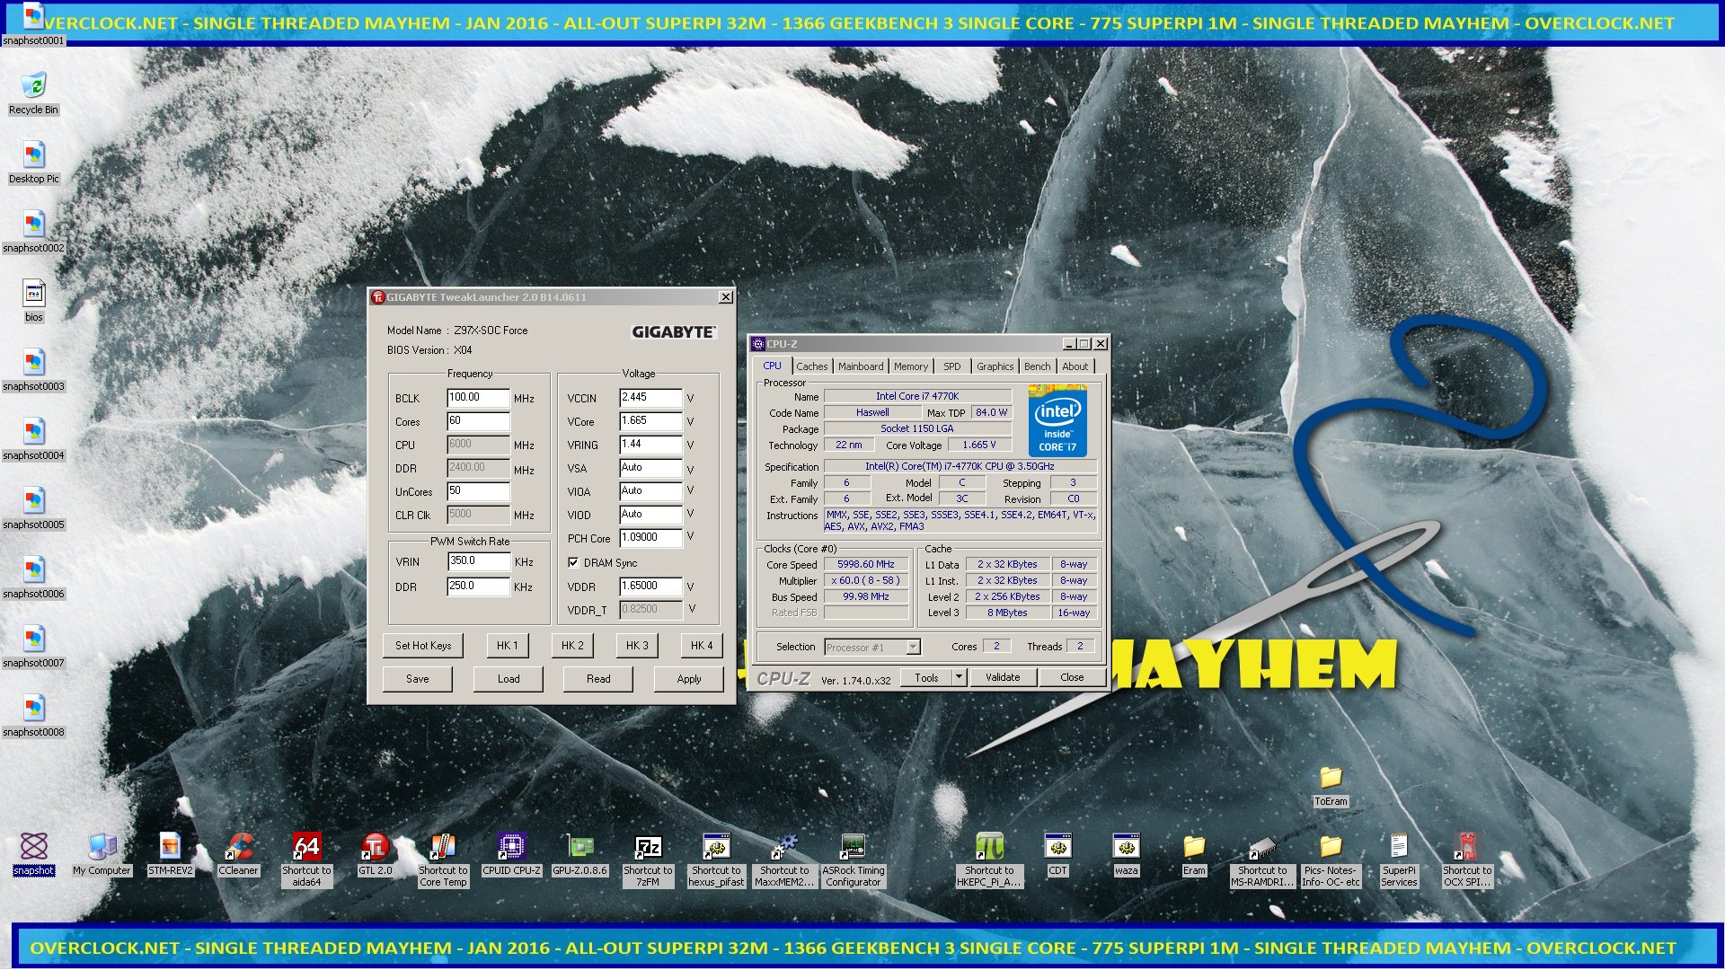Viewport: 1725px width, 970px height.
Task: Expand the Processor #1 selection dropdown
Action: (914, 647)
